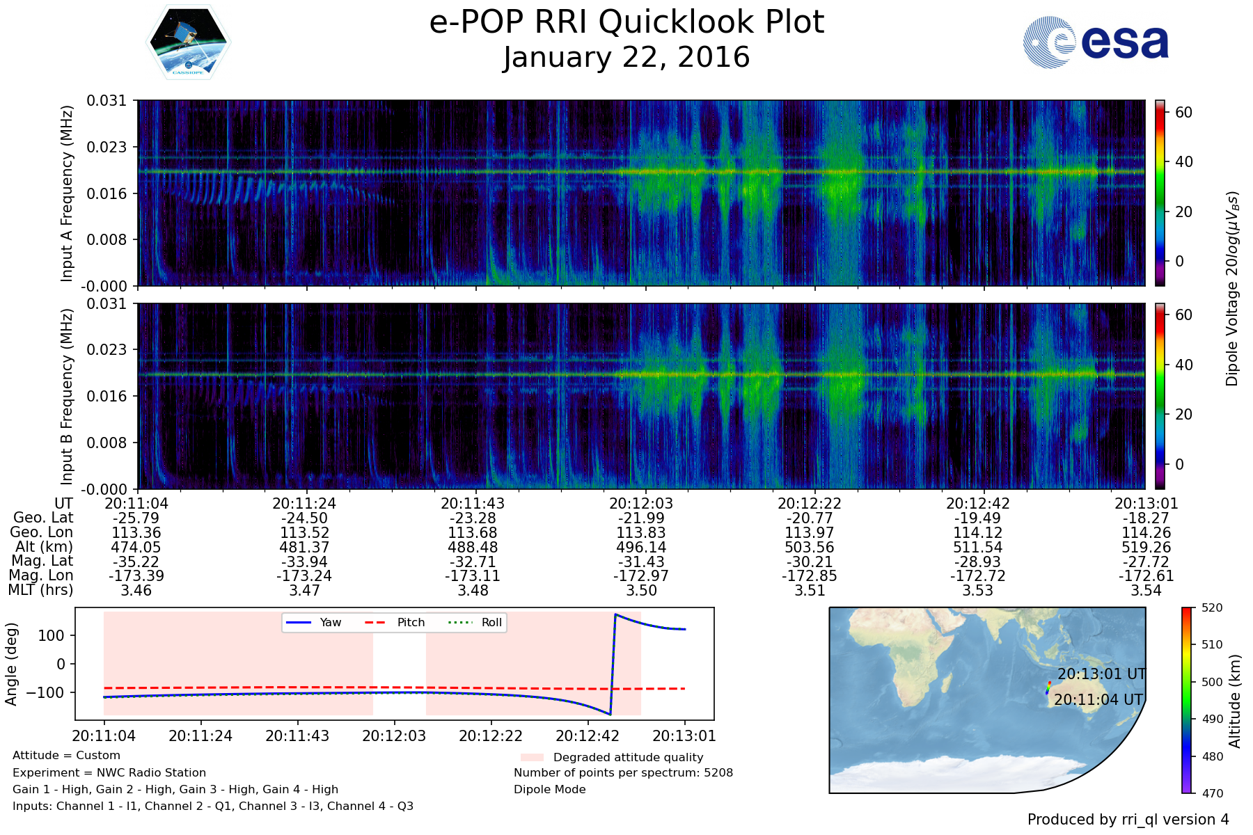This screenshot has width=1253, height=835.
Task: Click the 20:12:03 UT tick under the spectrogram
Action: coord(641,503)
